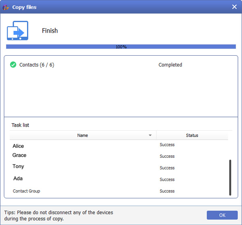Select the Grace contact entry
Image resolution: width=242 pixels, height=225 pixels.
click(19, 155)
